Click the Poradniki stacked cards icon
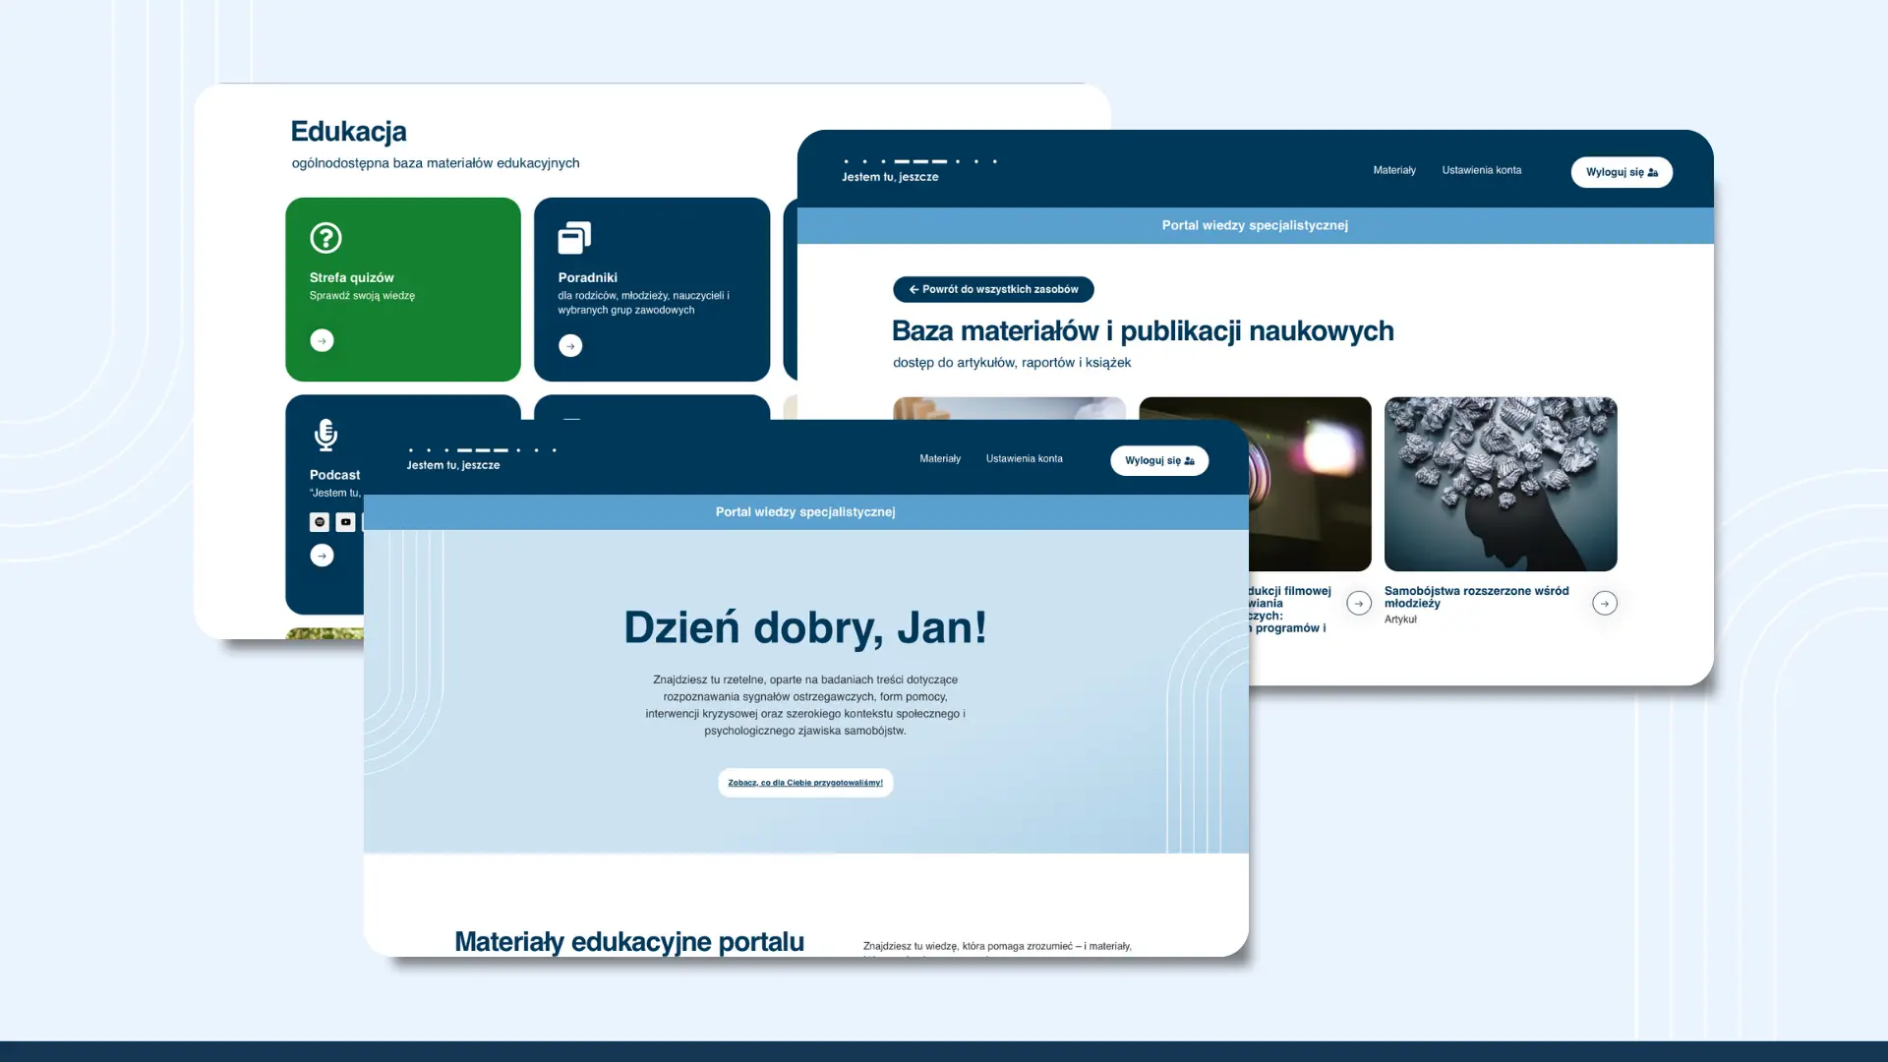 coord(574,238)
